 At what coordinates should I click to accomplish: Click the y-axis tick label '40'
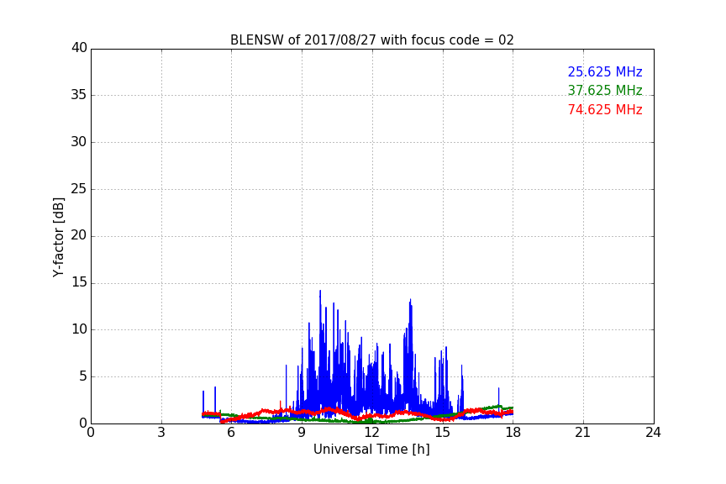point(79,48)
